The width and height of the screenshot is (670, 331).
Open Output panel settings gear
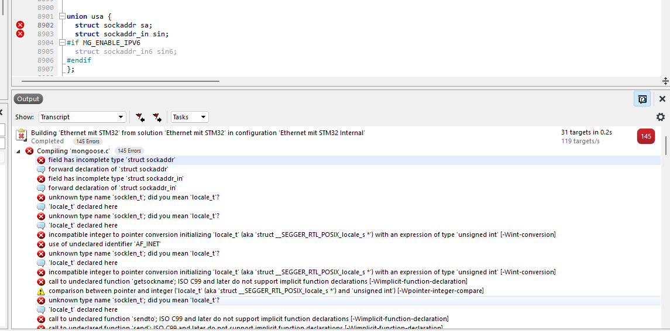tap(661, 117)
